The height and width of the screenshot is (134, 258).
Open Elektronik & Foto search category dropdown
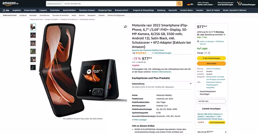point(55,4)
